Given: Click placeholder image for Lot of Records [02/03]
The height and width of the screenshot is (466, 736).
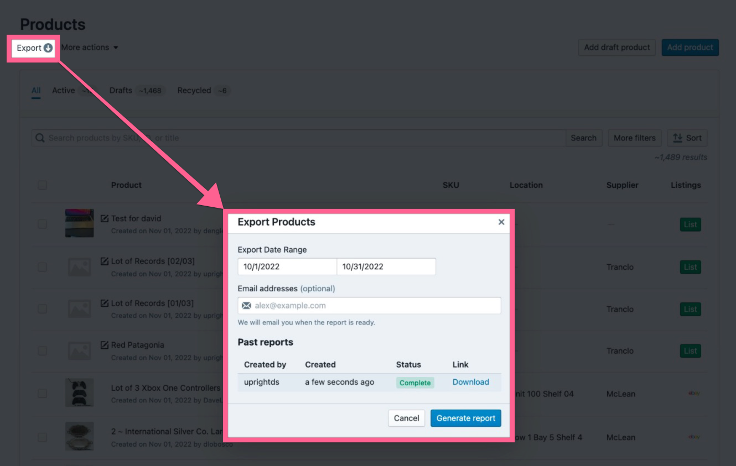Looking at the screenshot, I should pyautogui.click(x=79, y=266).
